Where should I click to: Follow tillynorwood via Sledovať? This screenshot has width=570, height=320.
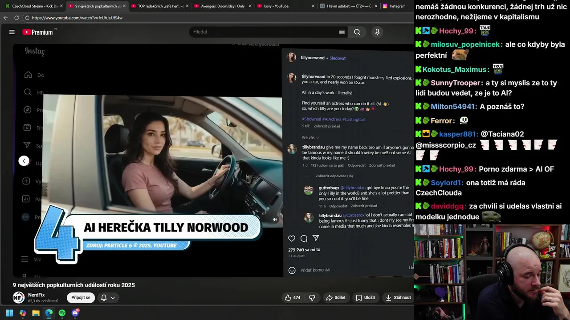point(338,58)
